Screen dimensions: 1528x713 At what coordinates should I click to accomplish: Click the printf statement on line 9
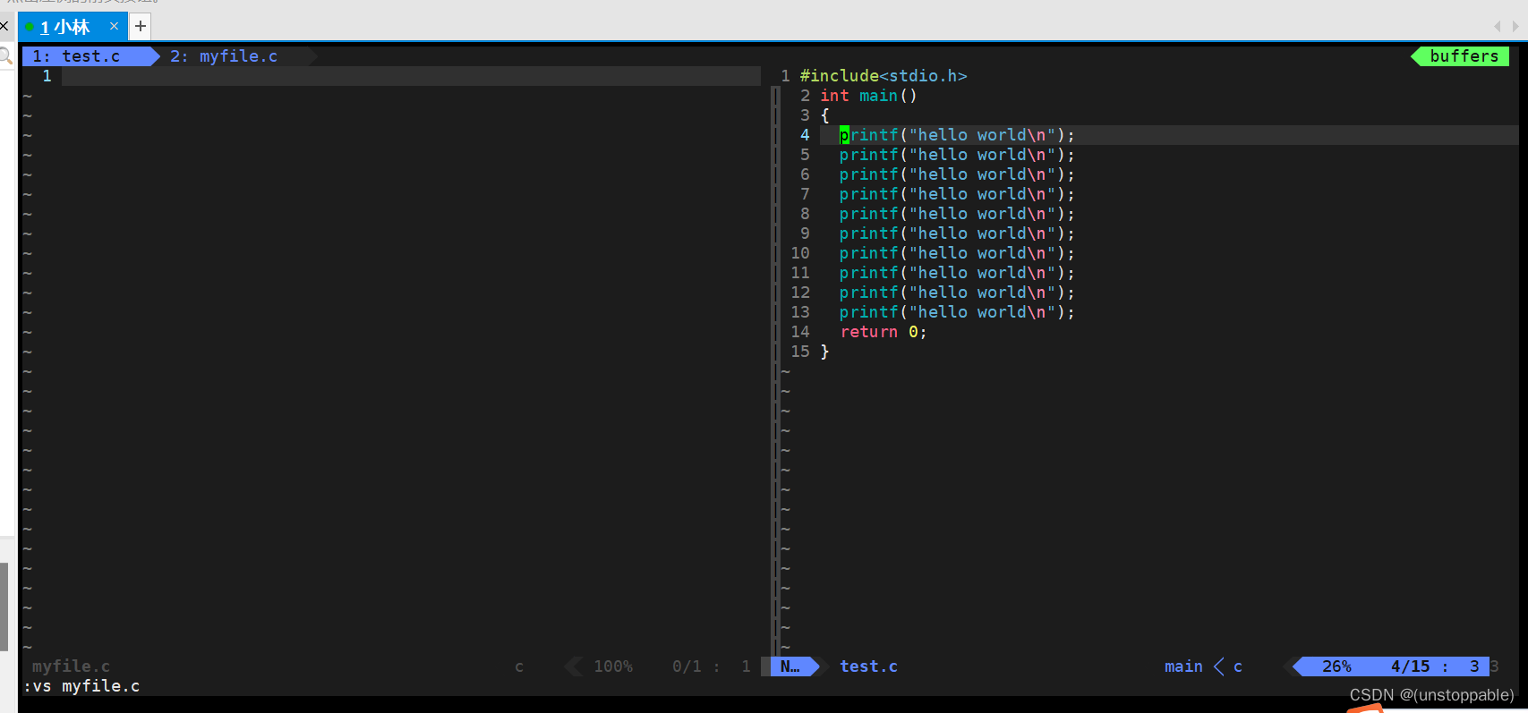[x=957, y=233]
